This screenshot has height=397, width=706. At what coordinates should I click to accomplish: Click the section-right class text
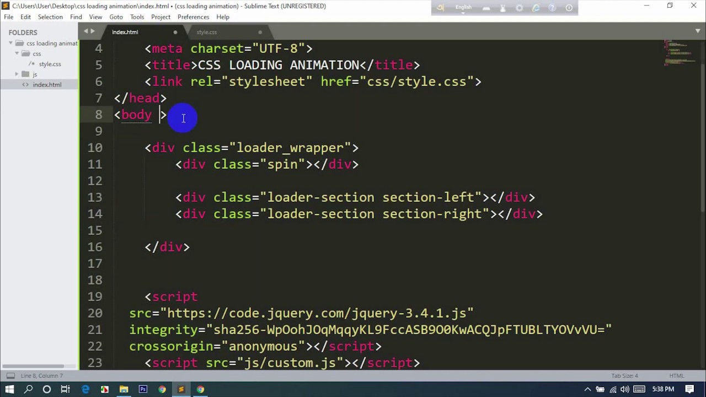coord(432,214)
